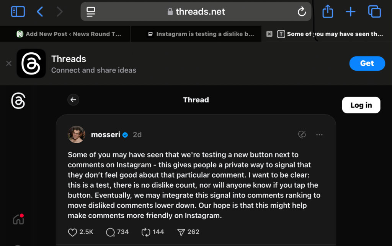Open Safari sidebar panel

pyautogui.click(x=18, y=11)
